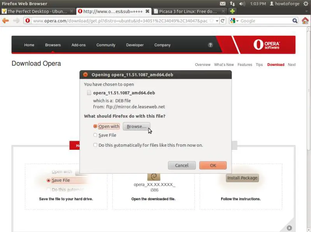Open a new tab with plus icon
311x232 pixels.
232,11
